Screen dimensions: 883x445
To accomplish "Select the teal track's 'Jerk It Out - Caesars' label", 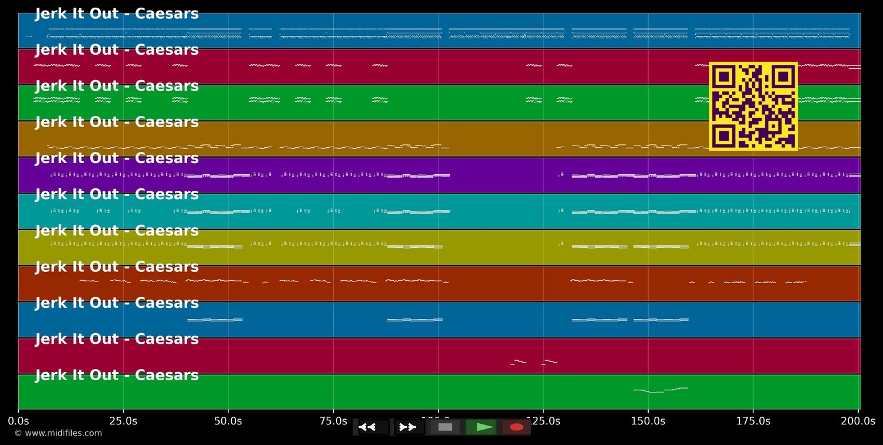I will [x=117, y=194].
